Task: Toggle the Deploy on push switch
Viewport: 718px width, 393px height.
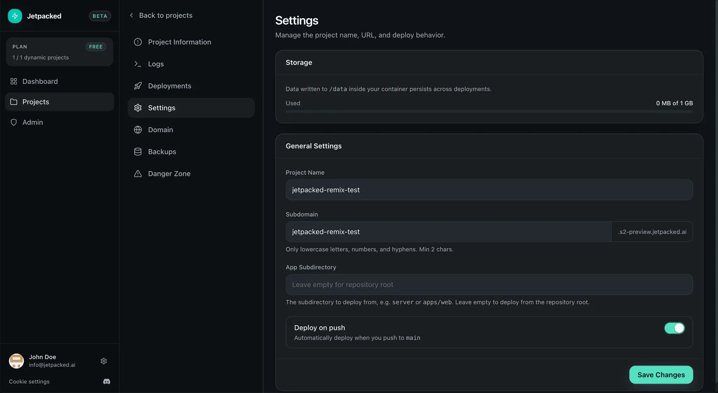Action: [x=674, y=328]
